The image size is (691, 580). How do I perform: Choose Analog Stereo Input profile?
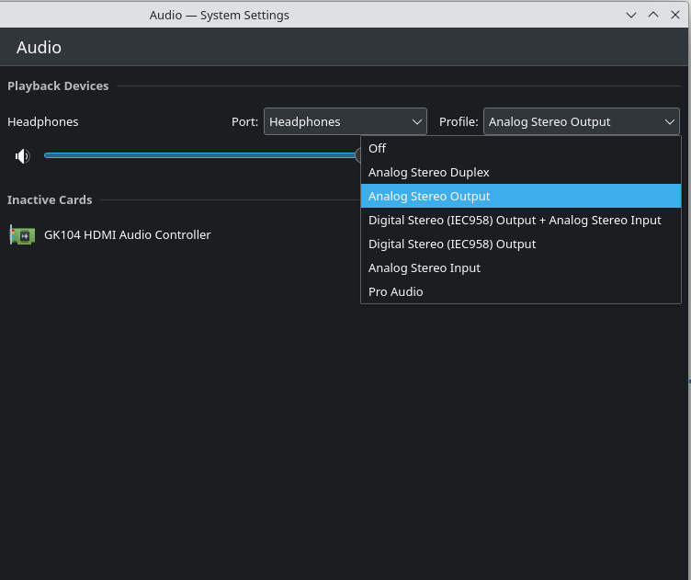[521, 267]
